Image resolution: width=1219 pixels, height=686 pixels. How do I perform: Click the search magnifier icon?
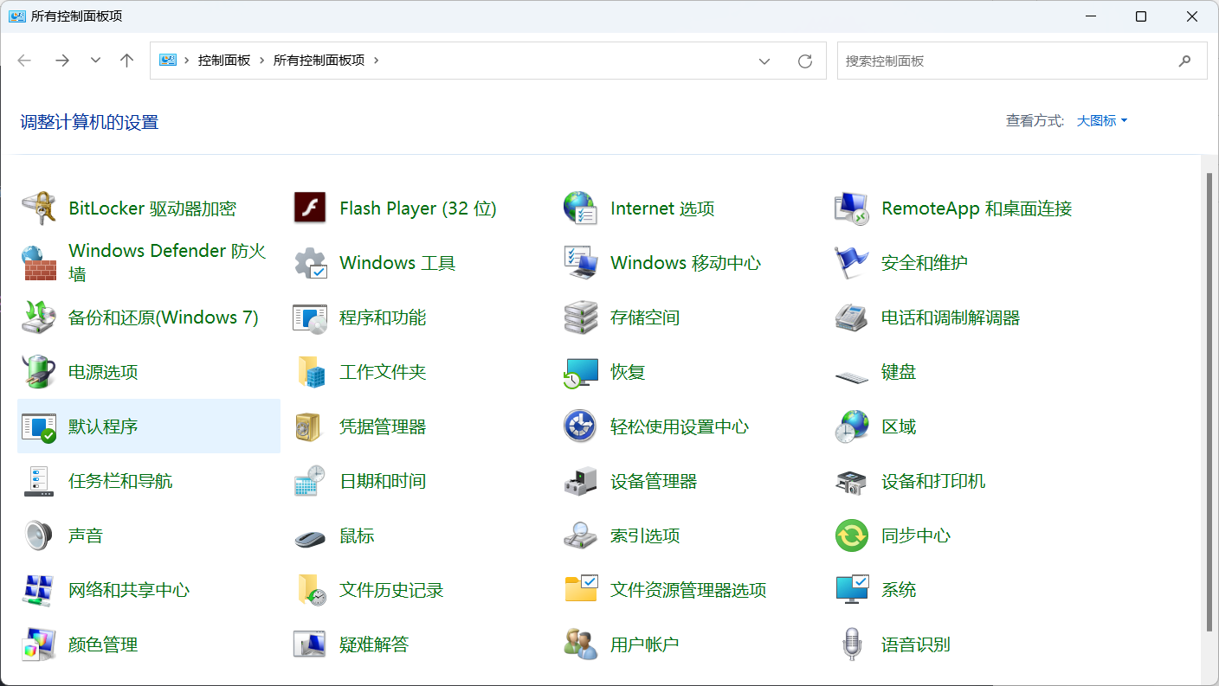pyautogui.click(x=1184, y=61)
